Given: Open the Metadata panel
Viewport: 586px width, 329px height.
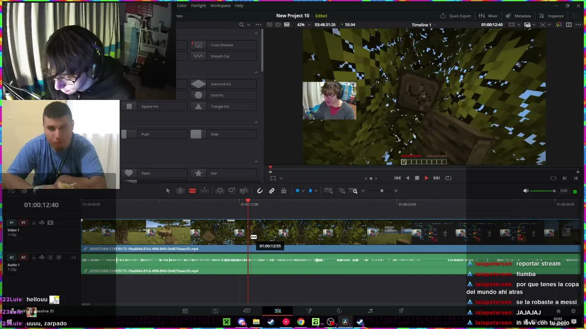Looking at the screenshot, I should point(519,16).
